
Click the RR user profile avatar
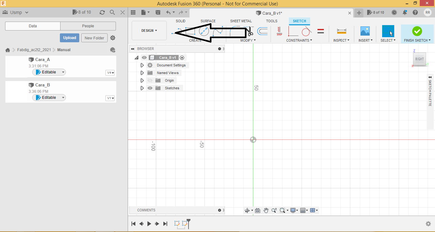click(428, 12)
